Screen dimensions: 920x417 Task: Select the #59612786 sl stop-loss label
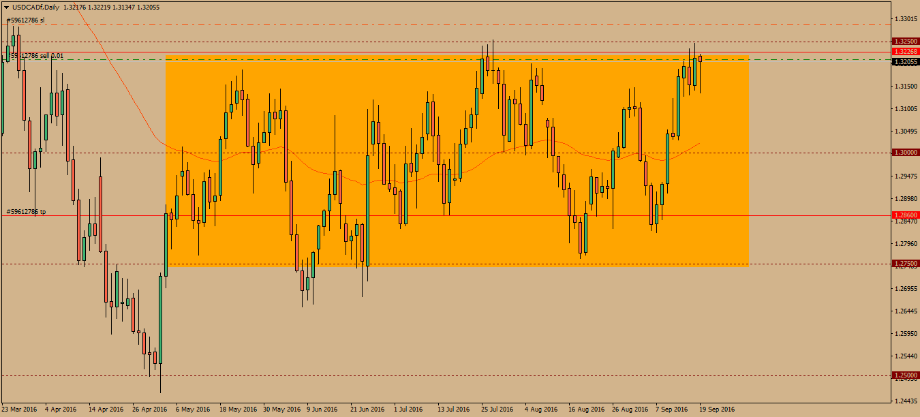(26, 20)
